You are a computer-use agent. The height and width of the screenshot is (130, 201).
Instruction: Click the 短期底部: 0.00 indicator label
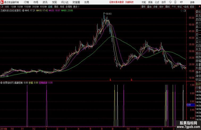(46, 83)
